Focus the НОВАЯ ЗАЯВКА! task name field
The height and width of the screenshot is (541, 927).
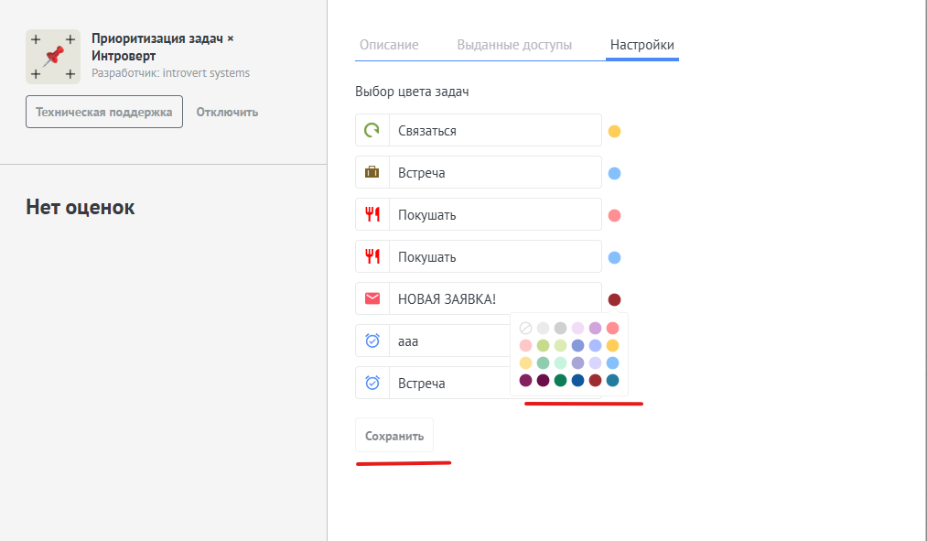[495, 298]
